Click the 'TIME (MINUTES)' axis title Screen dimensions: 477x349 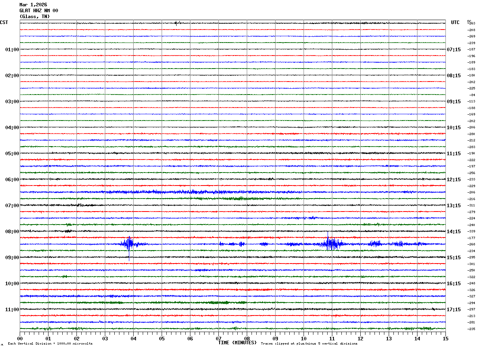pos(237,343)
